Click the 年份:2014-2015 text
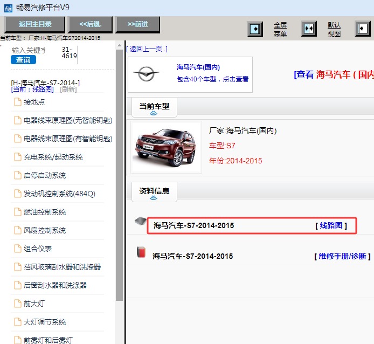This screenshot has width=374, height=344. pos(236,161)
